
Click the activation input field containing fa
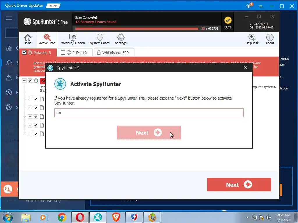[149, 113]
